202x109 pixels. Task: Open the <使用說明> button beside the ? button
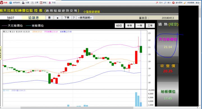tap(85, 18)
